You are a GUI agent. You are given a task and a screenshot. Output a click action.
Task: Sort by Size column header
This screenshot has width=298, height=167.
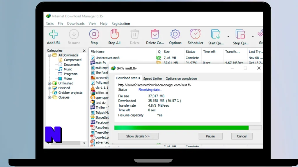coord(173,52)
